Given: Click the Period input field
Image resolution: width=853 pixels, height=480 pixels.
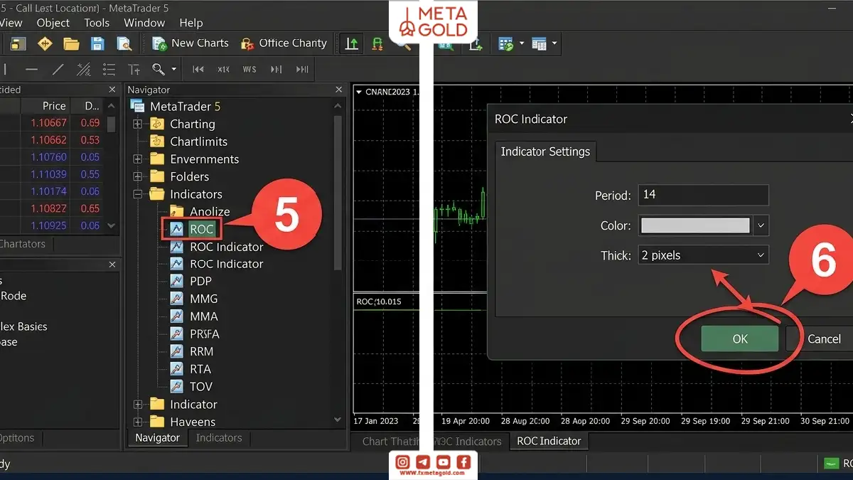Looking at the screenshot, I should (703, 195).
